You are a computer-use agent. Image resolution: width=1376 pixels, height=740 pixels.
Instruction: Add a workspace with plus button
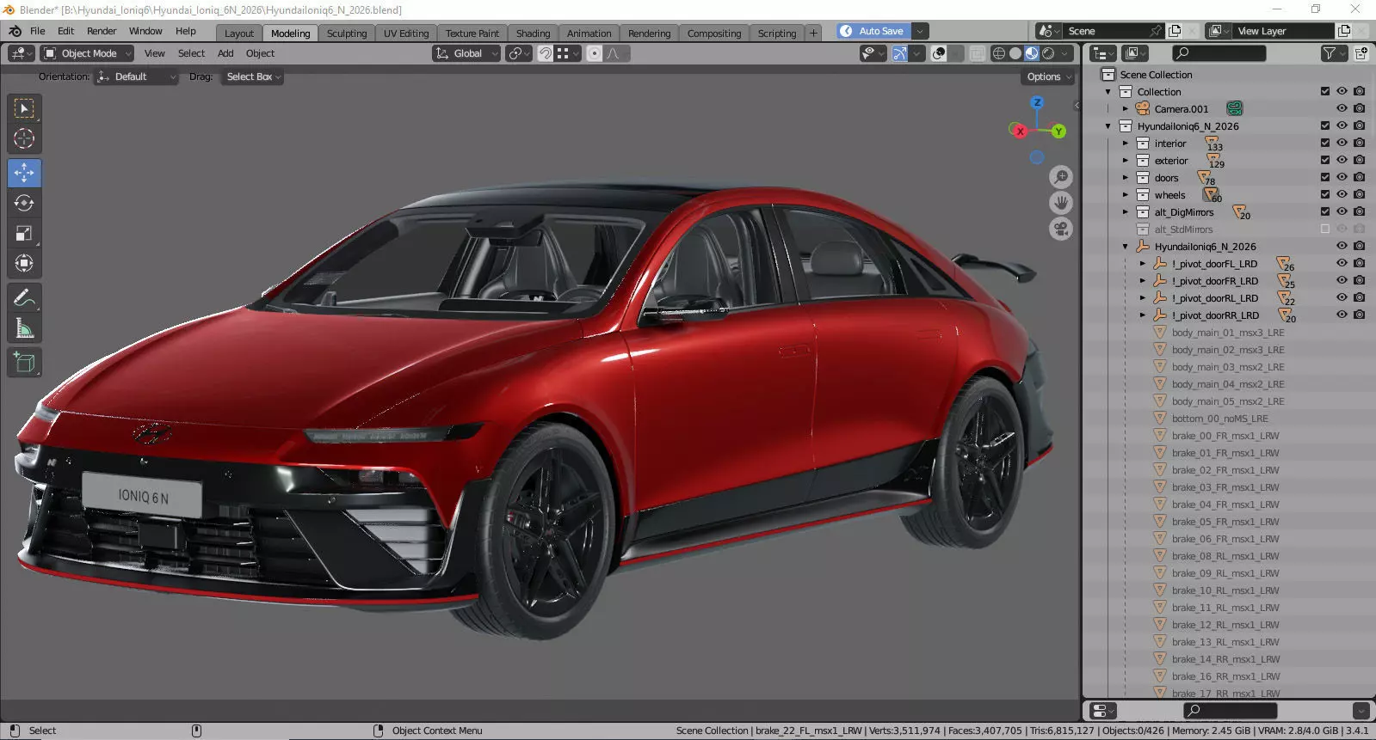(813, 33)
